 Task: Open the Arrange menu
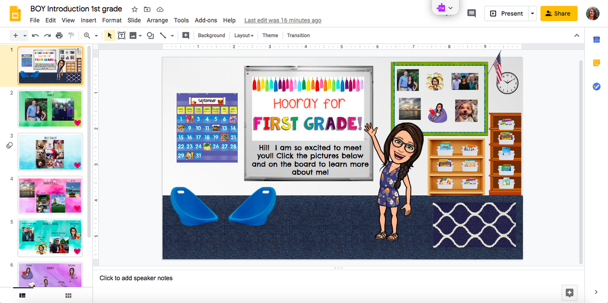158,20
